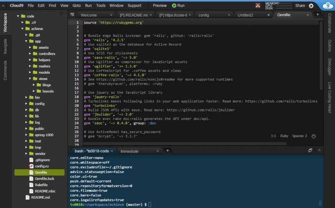
Task: Select the config.ru file icon
Action: [x=31, y=166]
